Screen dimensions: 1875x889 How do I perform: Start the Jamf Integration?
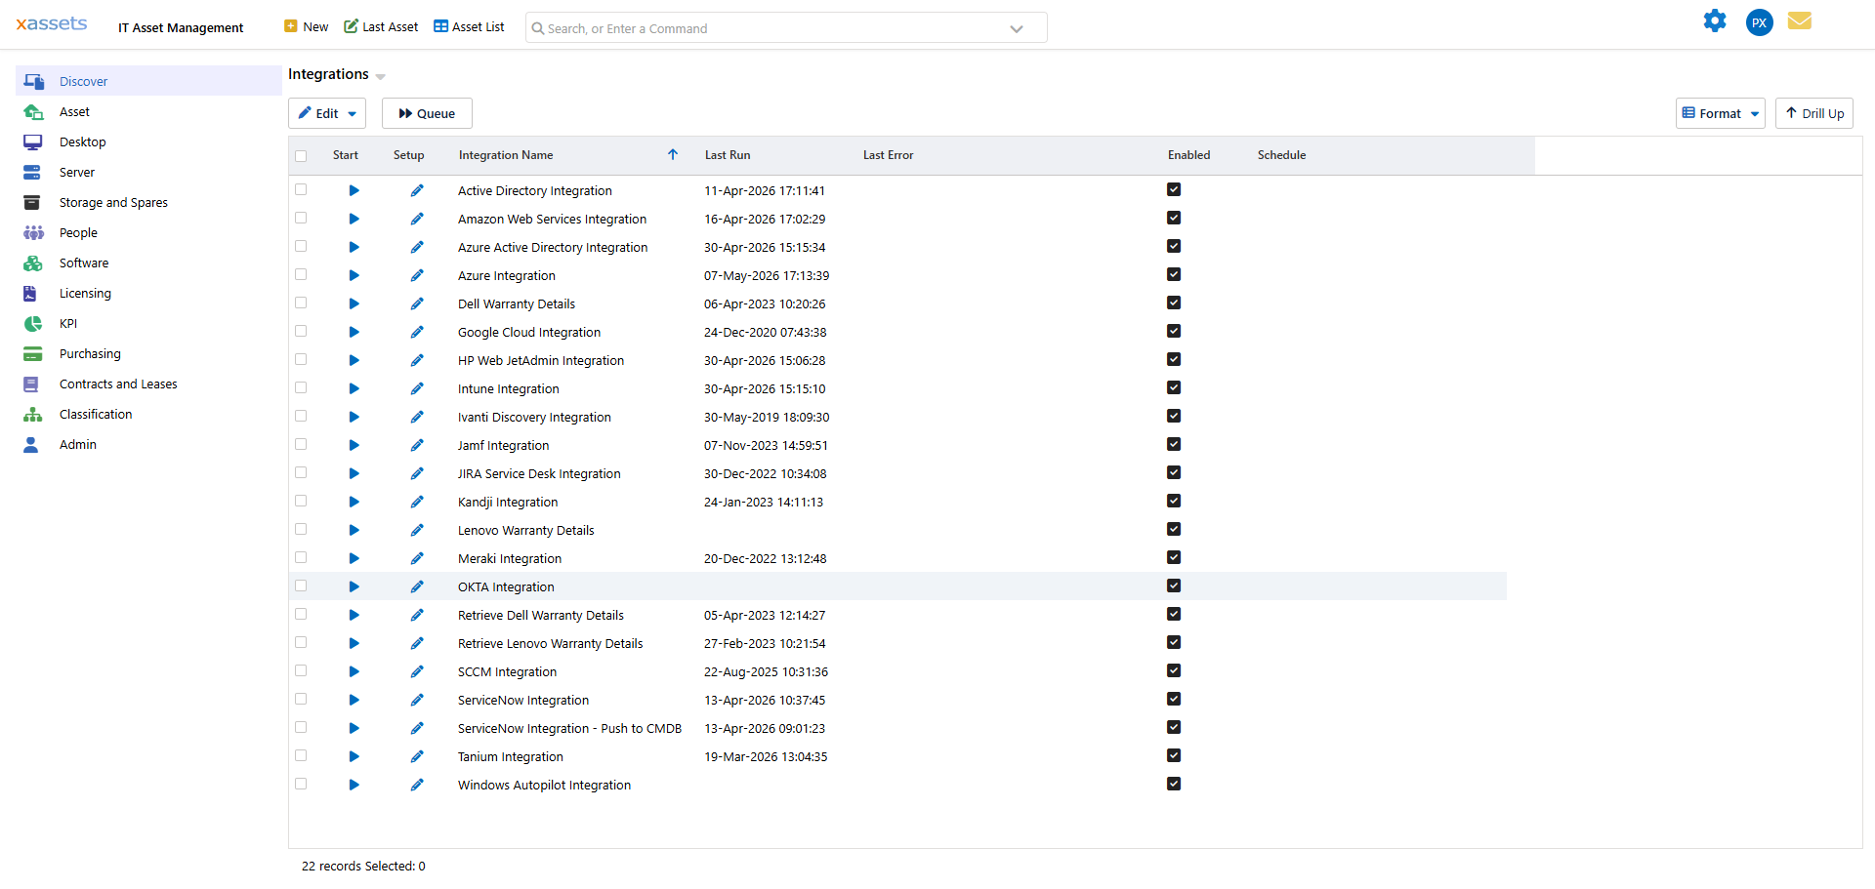(354, 445)
